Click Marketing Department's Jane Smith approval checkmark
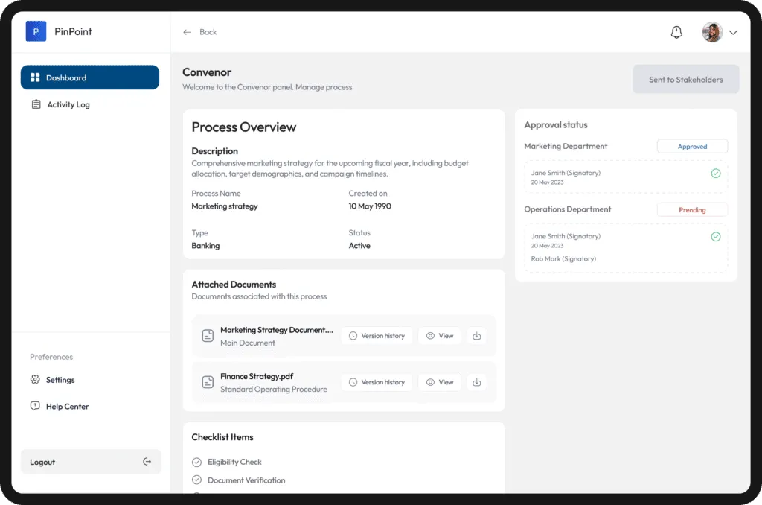The height and width of the screenshot is (505, 762). coord(715,173)
